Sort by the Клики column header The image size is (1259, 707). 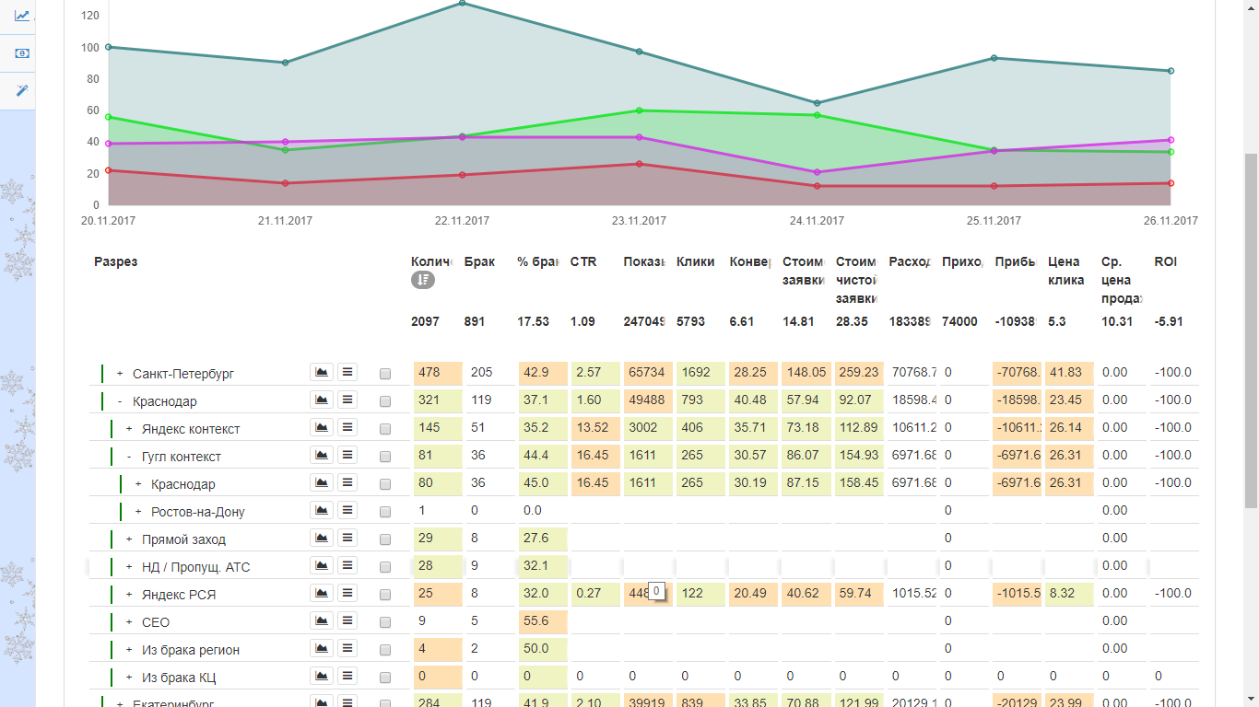point(696,261)
